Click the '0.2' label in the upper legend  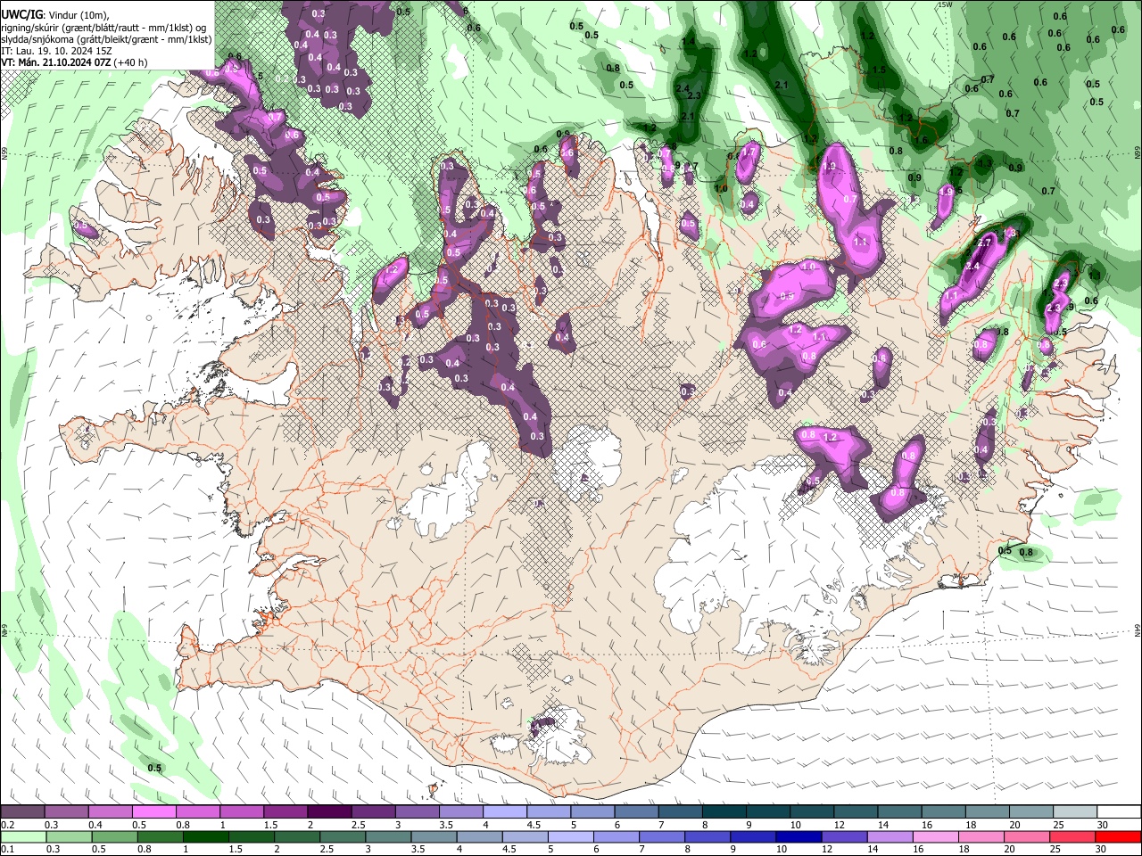[7, 825]
